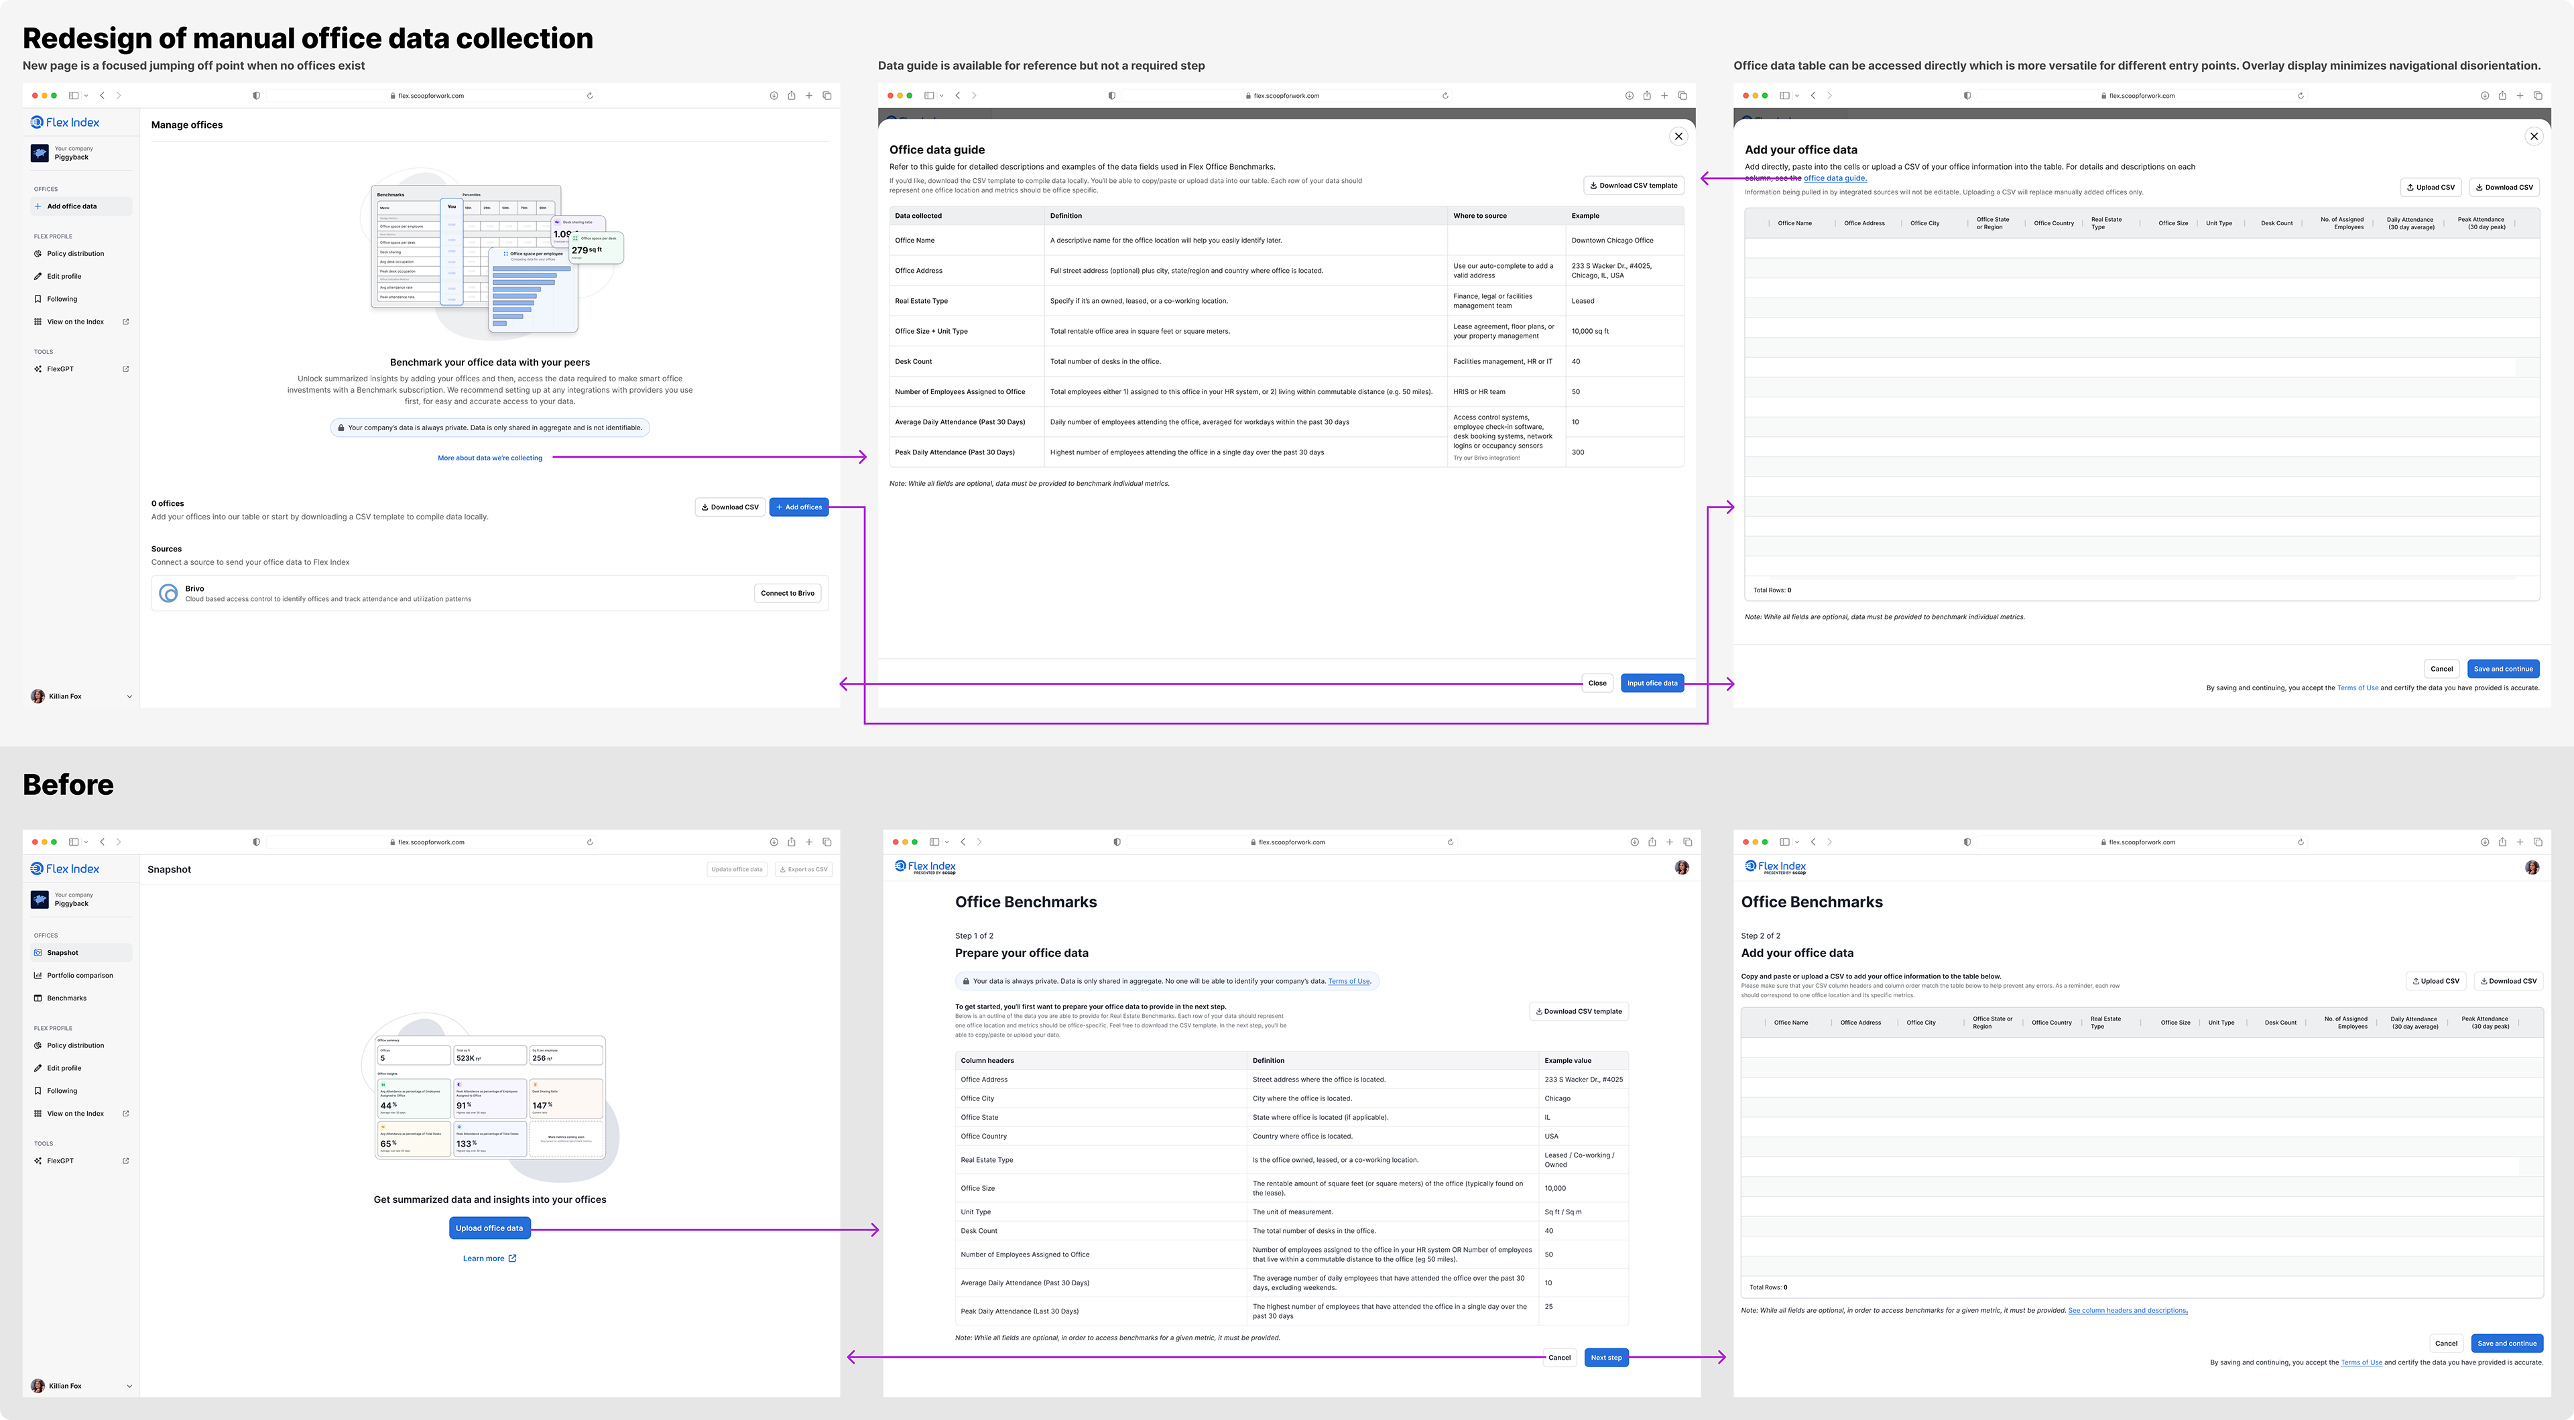Image resolution: width=2574 pixels, height=1420 pixels.
Task: Select Benchmarks in the Offices sidebar
Action: [x=66, y=998]
